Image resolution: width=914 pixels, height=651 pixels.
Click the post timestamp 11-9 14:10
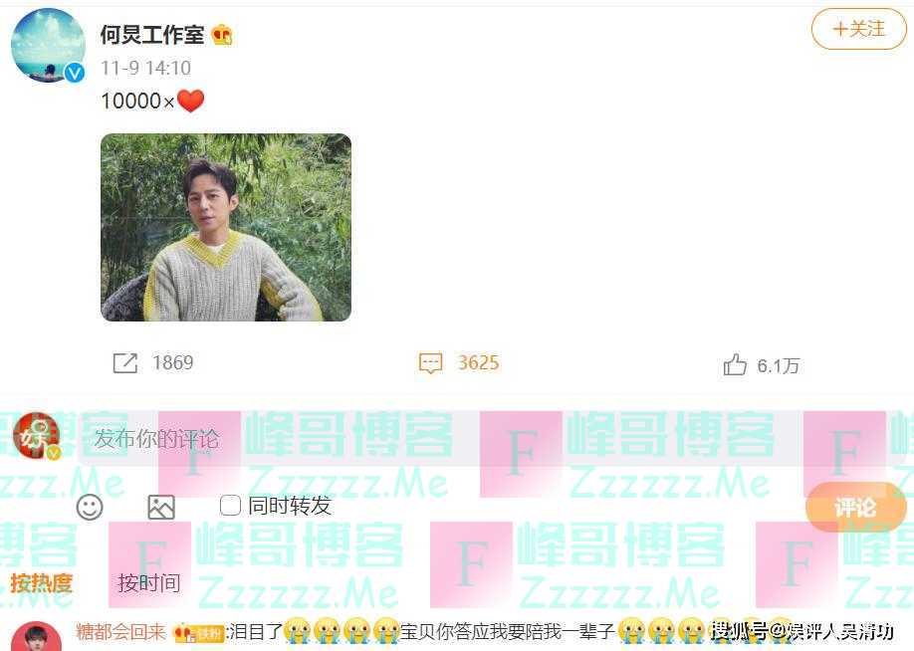coord(145,69)
